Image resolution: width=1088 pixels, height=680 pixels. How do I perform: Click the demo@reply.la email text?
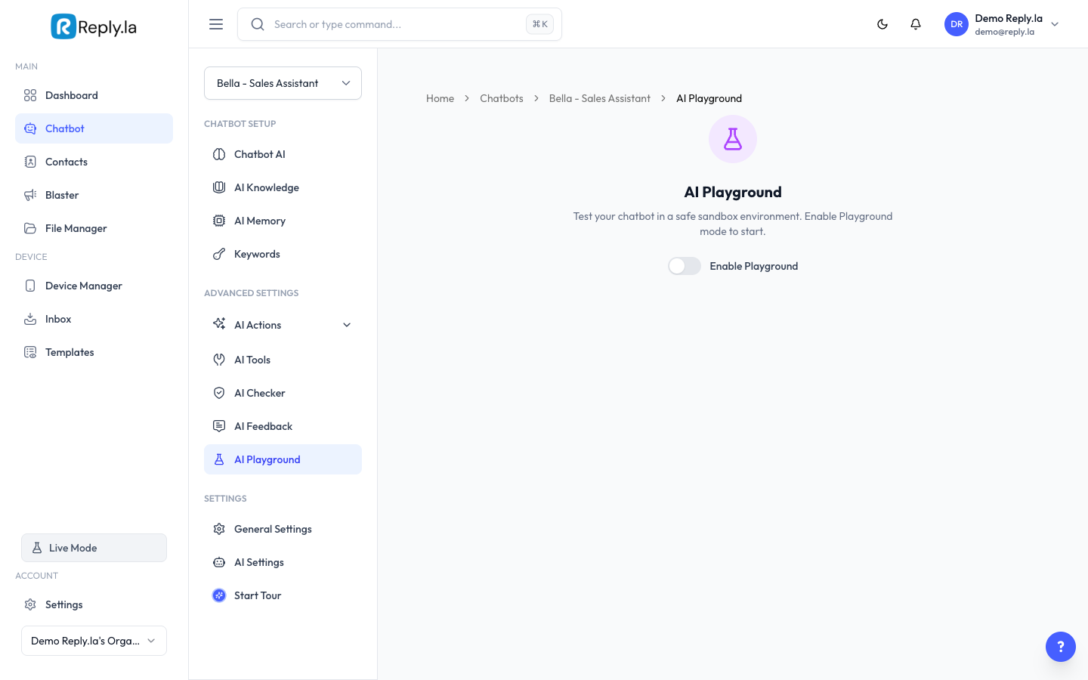(x=1004, y=32)
